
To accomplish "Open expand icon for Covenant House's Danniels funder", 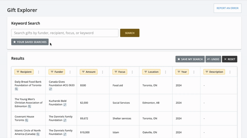I will [65, 121].
